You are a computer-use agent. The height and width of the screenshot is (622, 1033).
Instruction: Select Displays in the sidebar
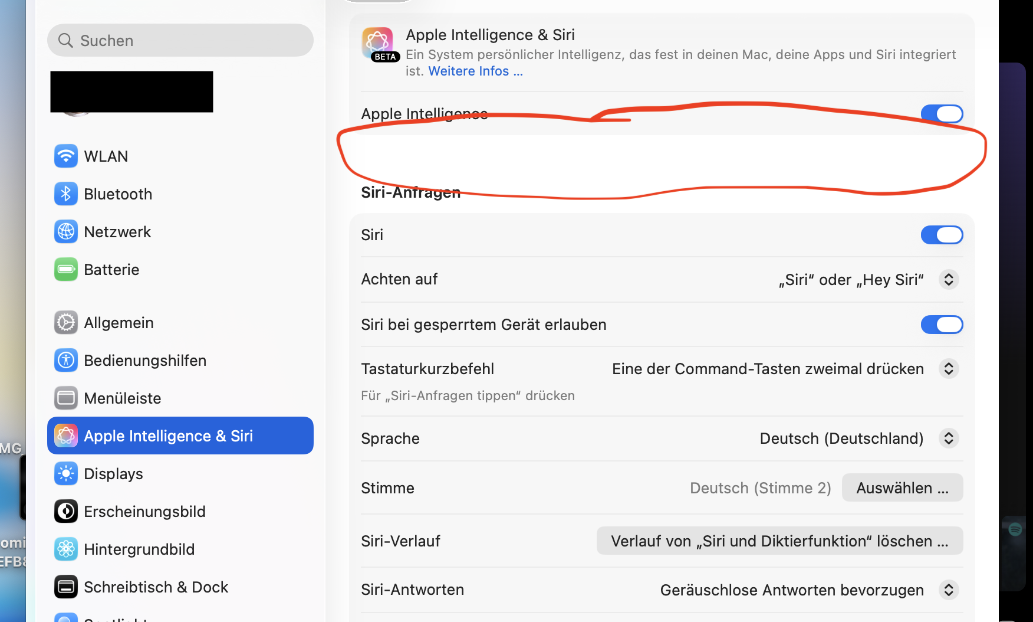[x=113, y=474]
